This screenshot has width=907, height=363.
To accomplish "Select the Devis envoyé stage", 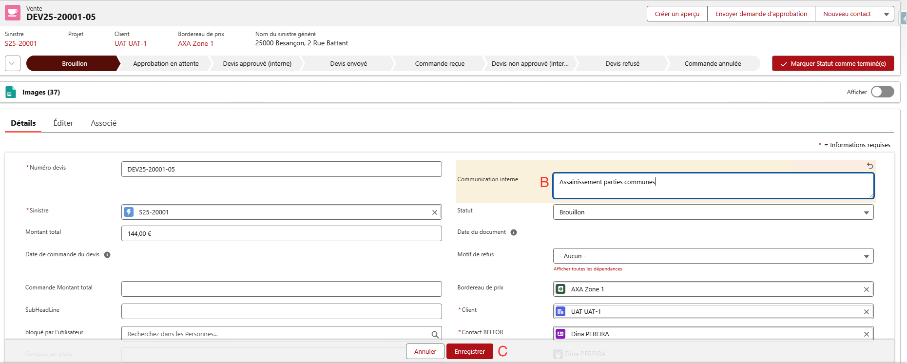I will click(x=348, y=63).
